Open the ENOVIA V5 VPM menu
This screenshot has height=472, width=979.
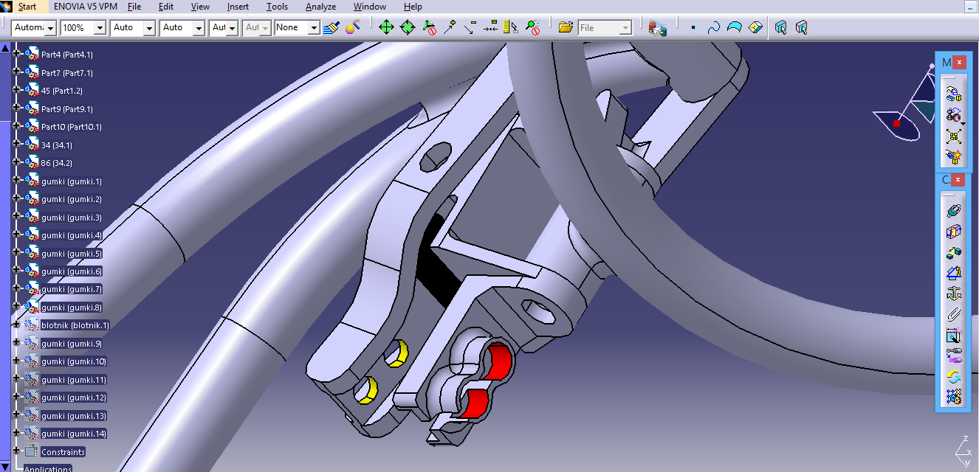(x=84, y=7)
